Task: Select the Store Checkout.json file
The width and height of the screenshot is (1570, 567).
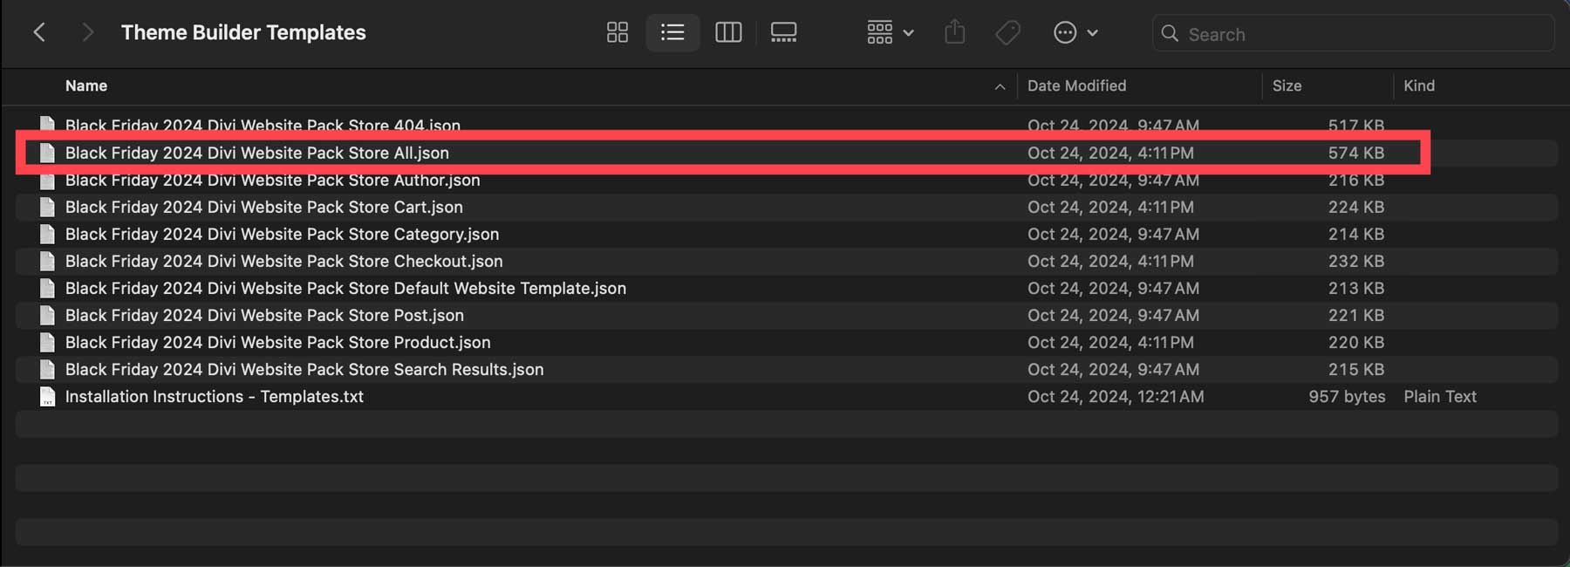Action: tap(283, 261)
